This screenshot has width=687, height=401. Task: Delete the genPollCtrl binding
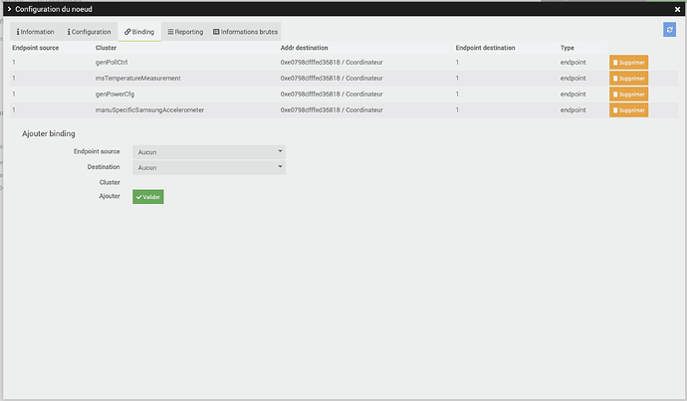[x=628, y=63]
